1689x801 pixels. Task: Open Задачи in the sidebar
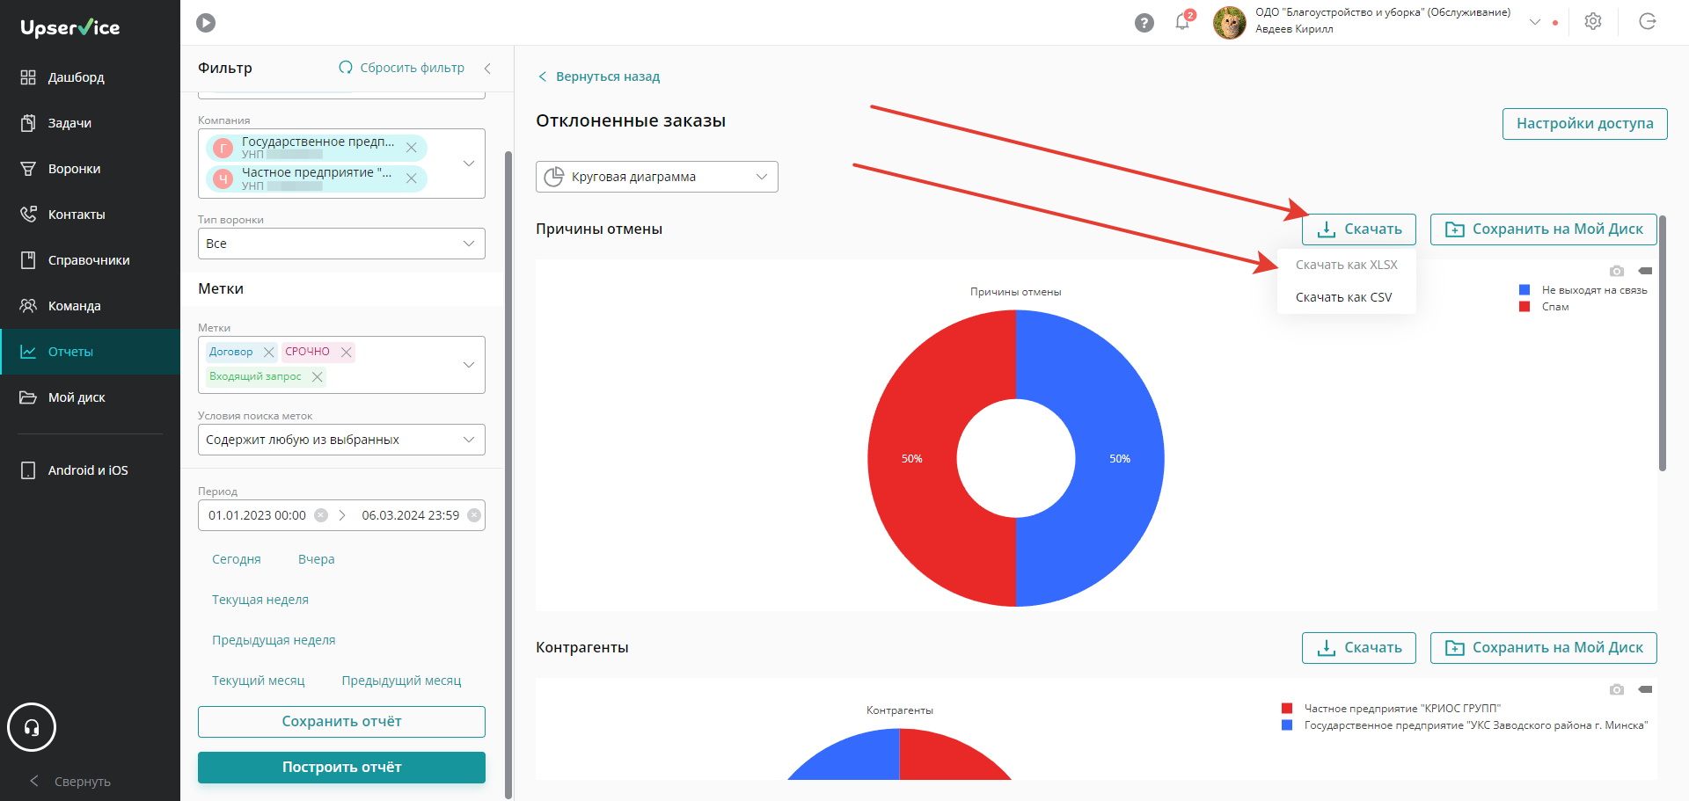(x=90, y=123)
